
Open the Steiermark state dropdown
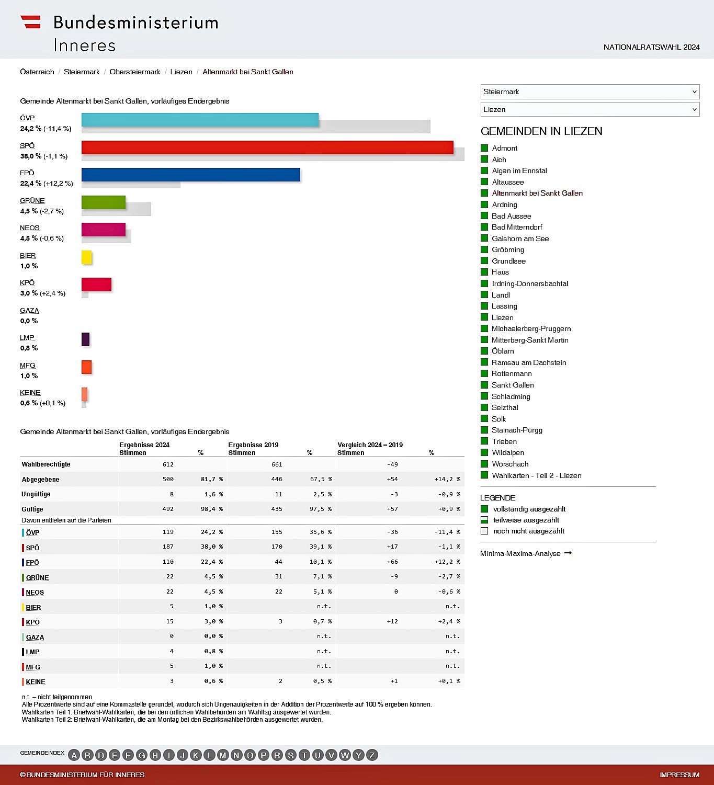[x=590, y=92]
